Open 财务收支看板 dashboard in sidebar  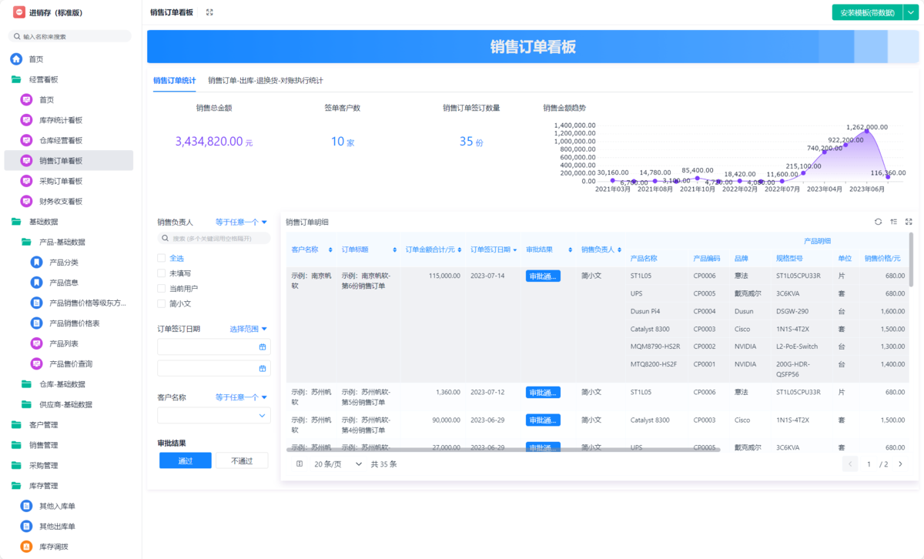pos(61,202)
